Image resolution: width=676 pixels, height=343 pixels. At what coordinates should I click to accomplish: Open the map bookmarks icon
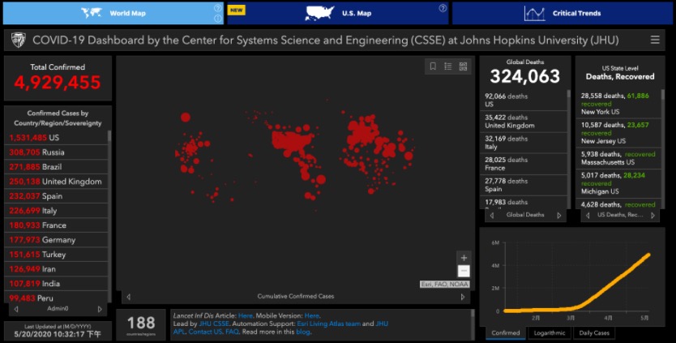pyautogui.click(x=433, y=66)
